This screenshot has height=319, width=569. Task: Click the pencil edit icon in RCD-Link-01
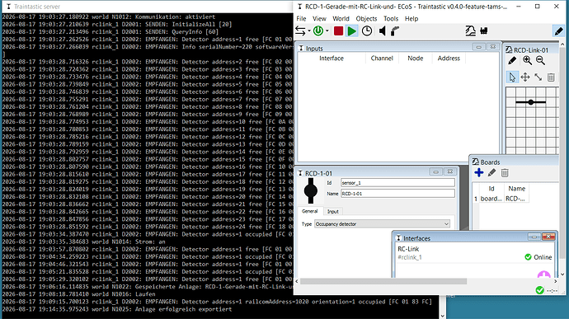[512, 61]
